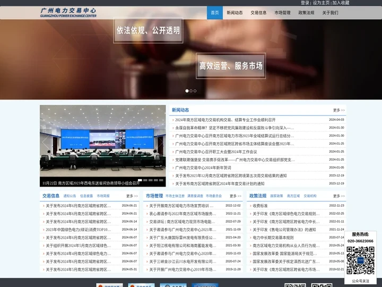The width and height of the screenshot is (382, 287).
Task: Switch to the 南方区域 tab
Action: (x=293, y=196)
